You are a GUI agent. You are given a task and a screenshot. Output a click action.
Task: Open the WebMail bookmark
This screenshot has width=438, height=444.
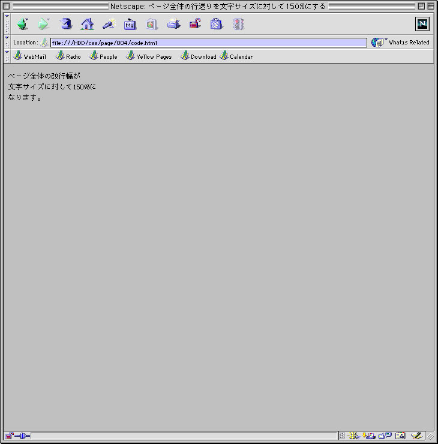tap(30, 56)
